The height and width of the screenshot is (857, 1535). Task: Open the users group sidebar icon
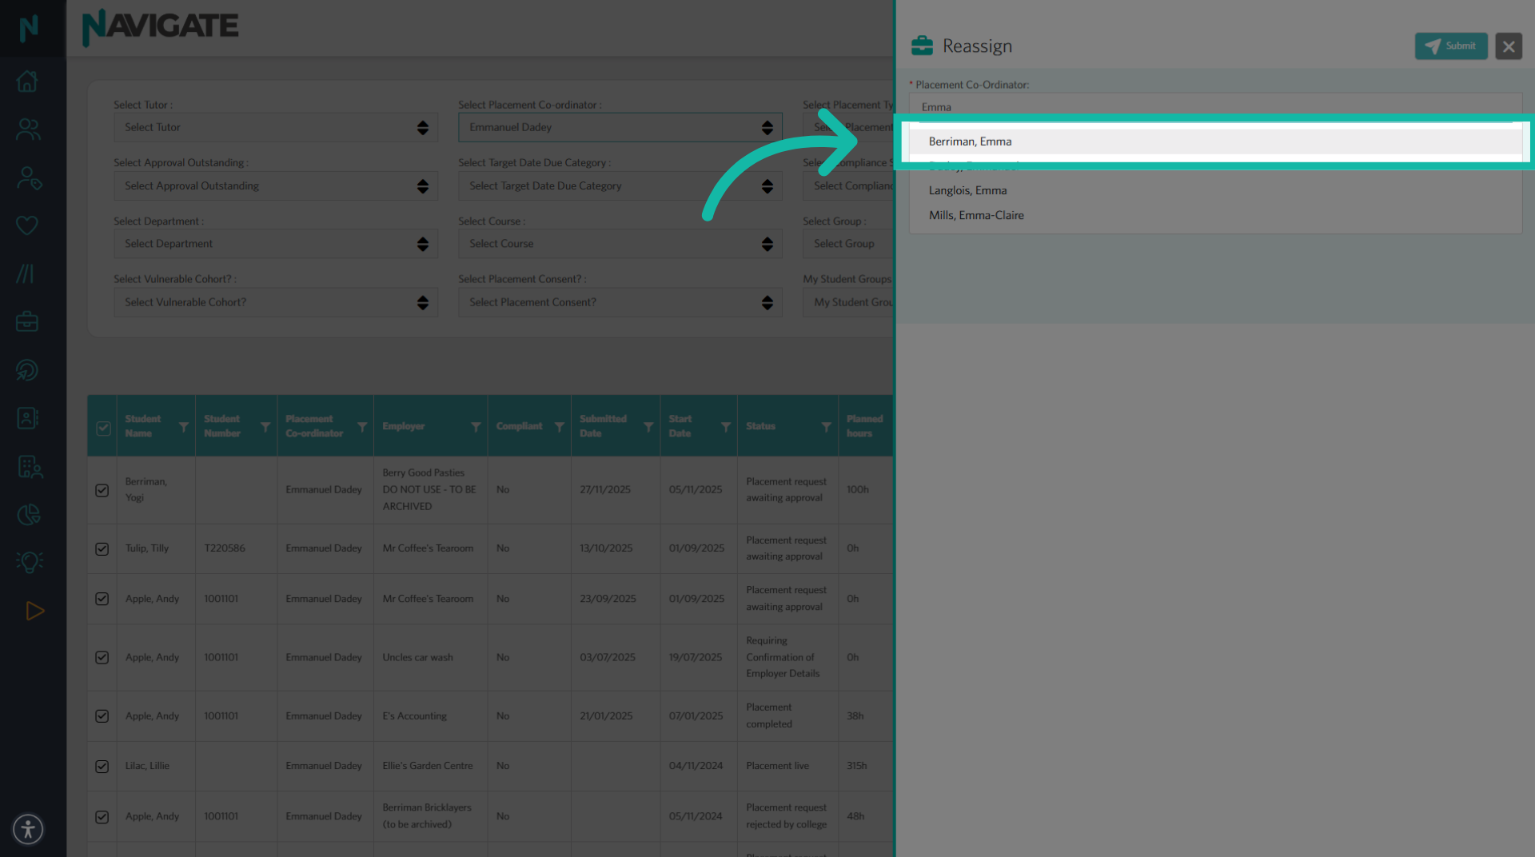28,129
